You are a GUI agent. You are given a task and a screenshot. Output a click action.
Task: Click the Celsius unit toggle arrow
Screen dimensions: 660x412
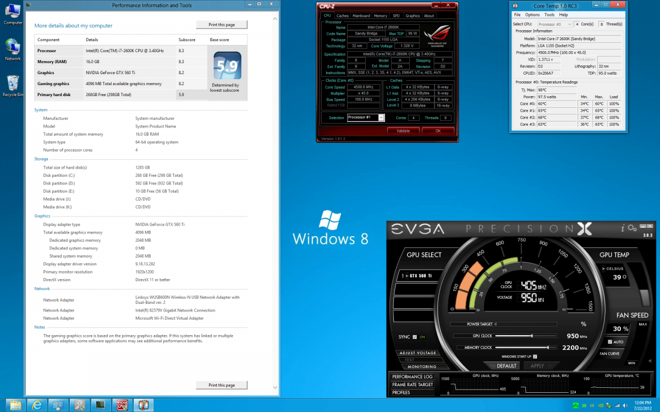coord(603,269)
